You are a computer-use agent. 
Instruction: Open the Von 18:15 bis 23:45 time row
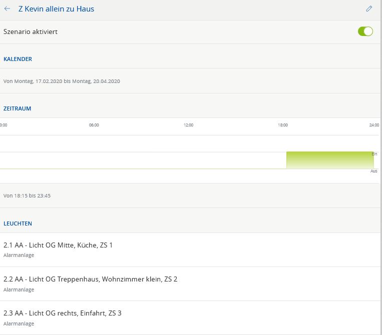tap(27, 195)
